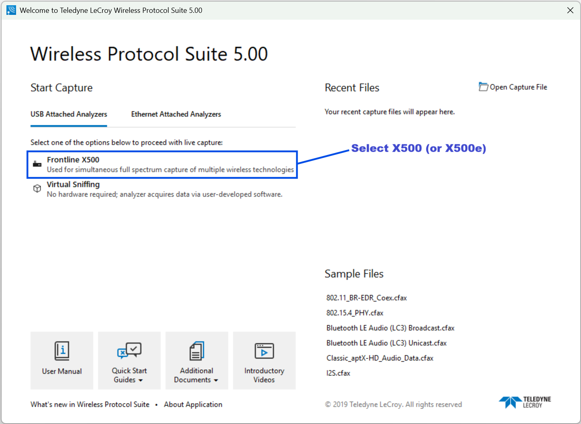The width and height of the screenshot is (581, 424).
Task: Open Bluetooth LE Audio (LC3) Unicast.cfax sample
Action: (x=387, y=343)
